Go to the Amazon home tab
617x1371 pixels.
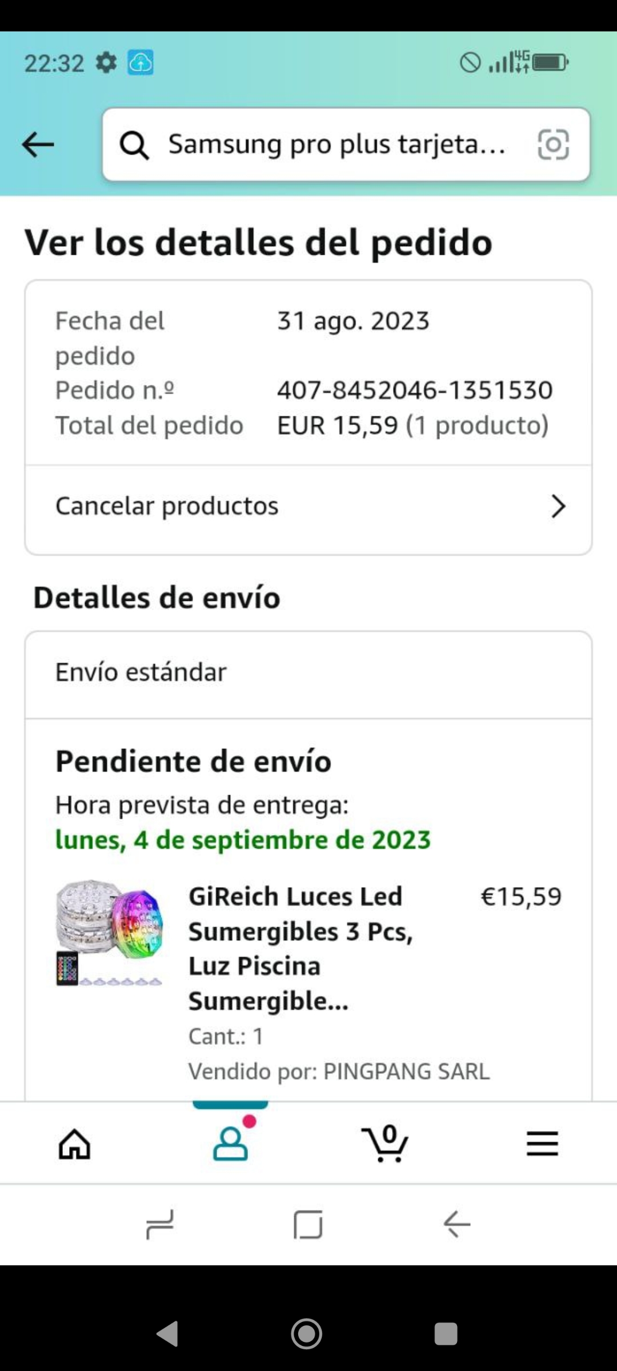point(75,1144)
